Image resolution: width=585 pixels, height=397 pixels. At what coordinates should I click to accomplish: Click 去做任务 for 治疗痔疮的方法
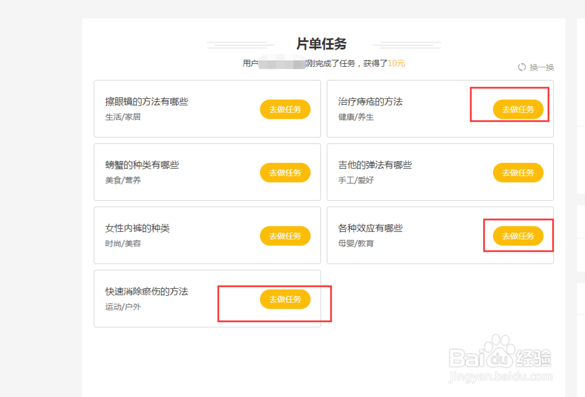pyautogui.click(x=518, y=109)
